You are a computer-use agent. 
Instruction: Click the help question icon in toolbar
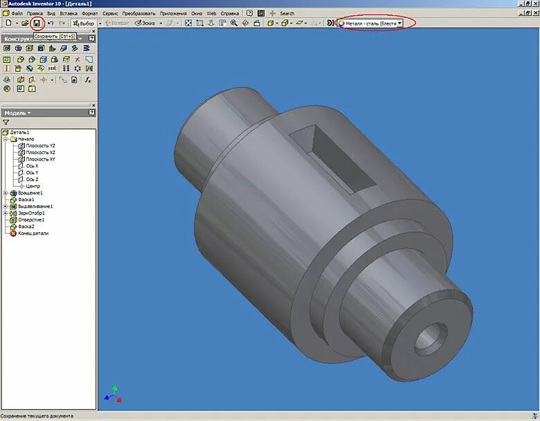[250, 13]
